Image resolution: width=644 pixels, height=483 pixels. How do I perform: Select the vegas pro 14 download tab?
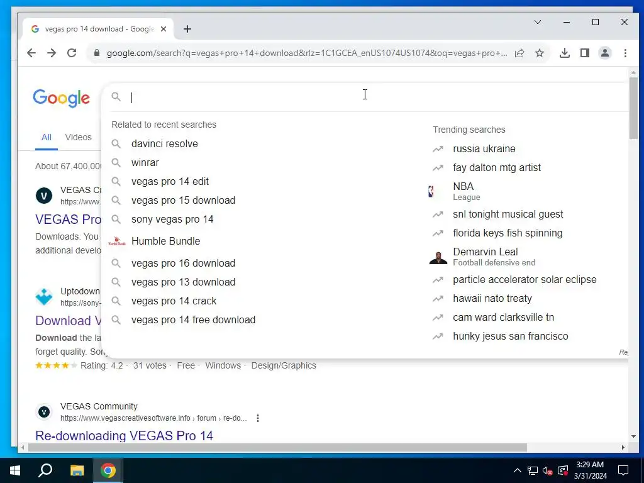pyautogui.click(x=99, y=29)
